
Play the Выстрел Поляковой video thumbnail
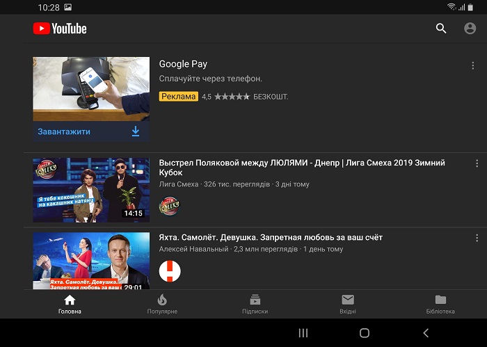(91, 190)
